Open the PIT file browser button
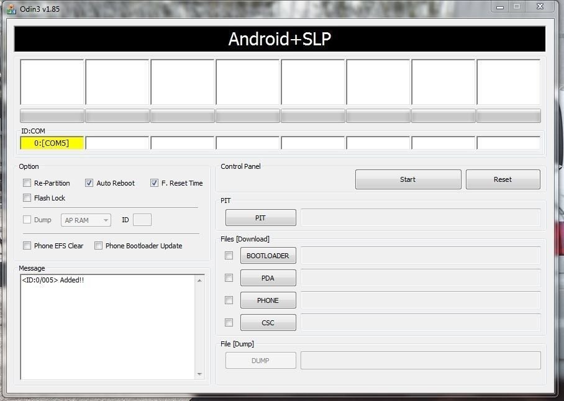 [x=261, y=218]
